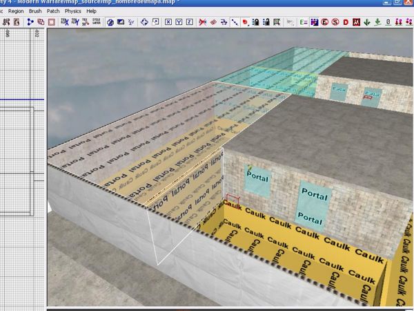Click the XYZ axis view icon
414x311 pixels.
(131, 22)
